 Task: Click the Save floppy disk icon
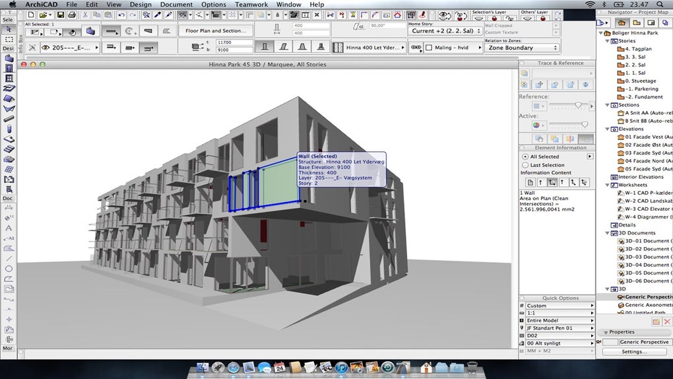61,15
